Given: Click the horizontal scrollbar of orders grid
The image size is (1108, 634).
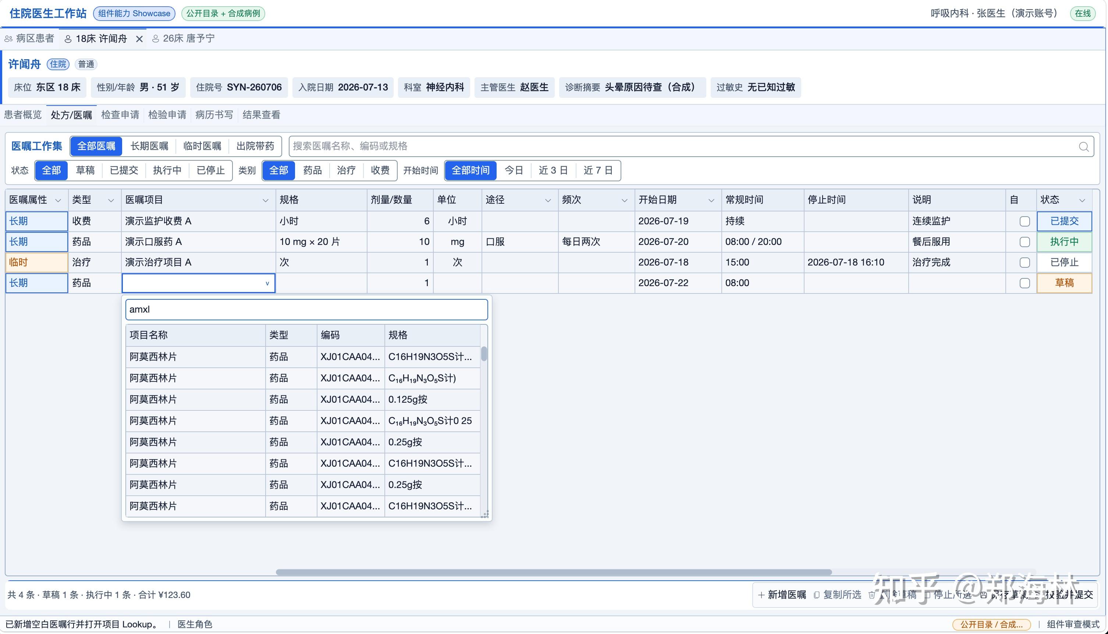Looking at the screenshot, I should point(554,572).
